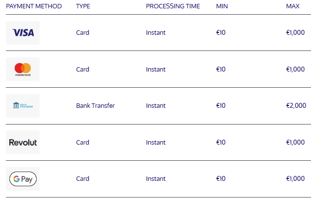Select the Google Pay logo
Viewport: 311px width, 199px height.
22,179
